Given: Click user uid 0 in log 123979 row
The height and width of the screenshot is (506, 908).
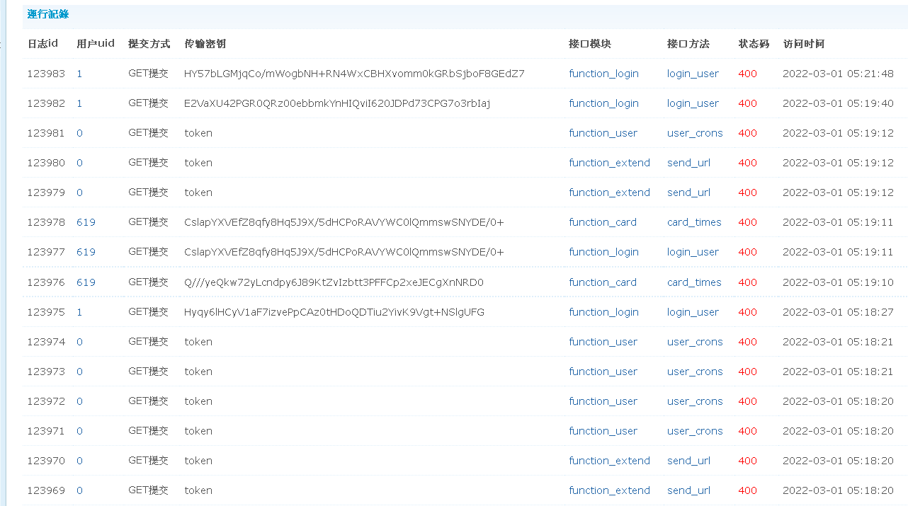Looking at the screenshot, I should point(79,192).
